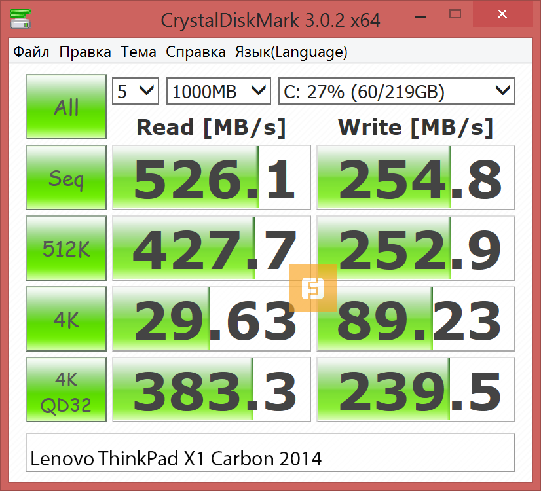Open the drive selector showing C: 27%

point(396,91)
